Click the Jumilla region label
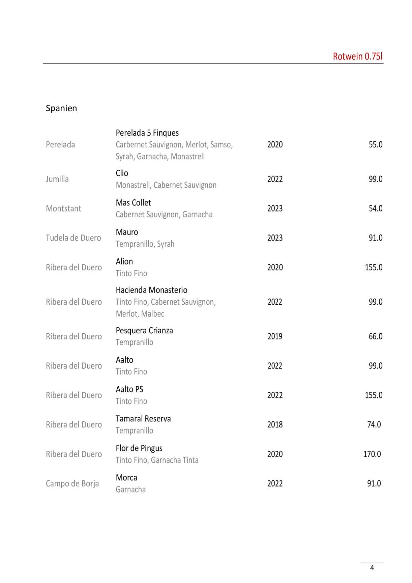The width and height of the screenshot is (412, 583). tap(57, 179)
